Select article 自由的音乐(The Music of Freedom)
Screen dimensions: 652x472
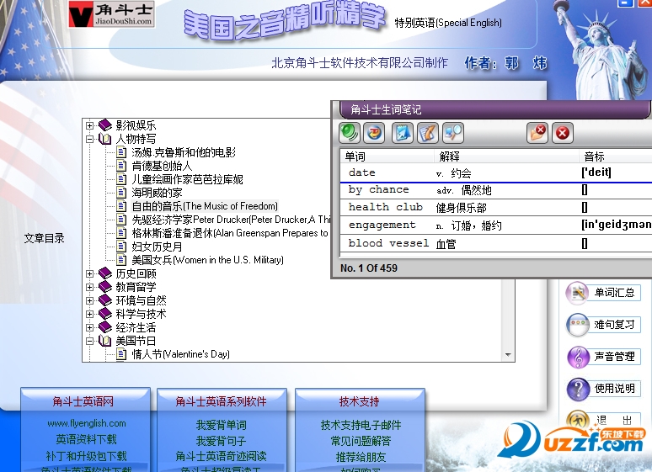coord(205,206)
